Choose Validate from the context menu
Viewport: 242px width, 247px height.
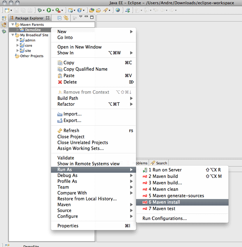click(x=94, y=158)
